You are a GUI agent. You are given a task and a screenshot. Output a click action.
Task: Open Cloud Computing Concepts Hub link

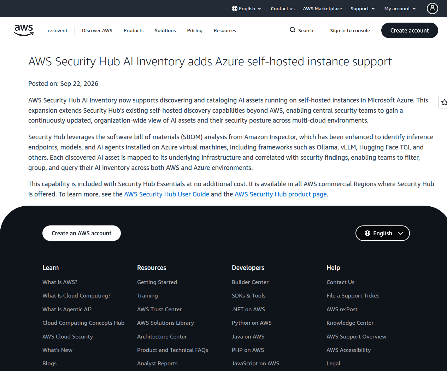[x=83, y=323]
